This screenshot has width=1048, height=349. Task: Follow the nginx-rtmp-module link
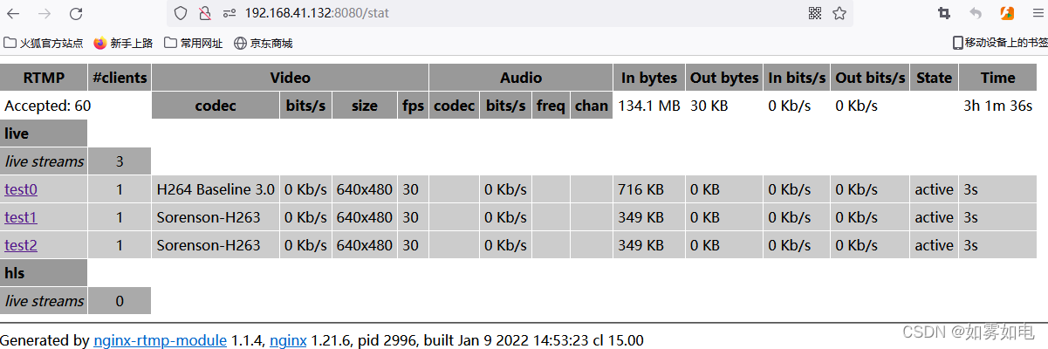click(160, 340)
